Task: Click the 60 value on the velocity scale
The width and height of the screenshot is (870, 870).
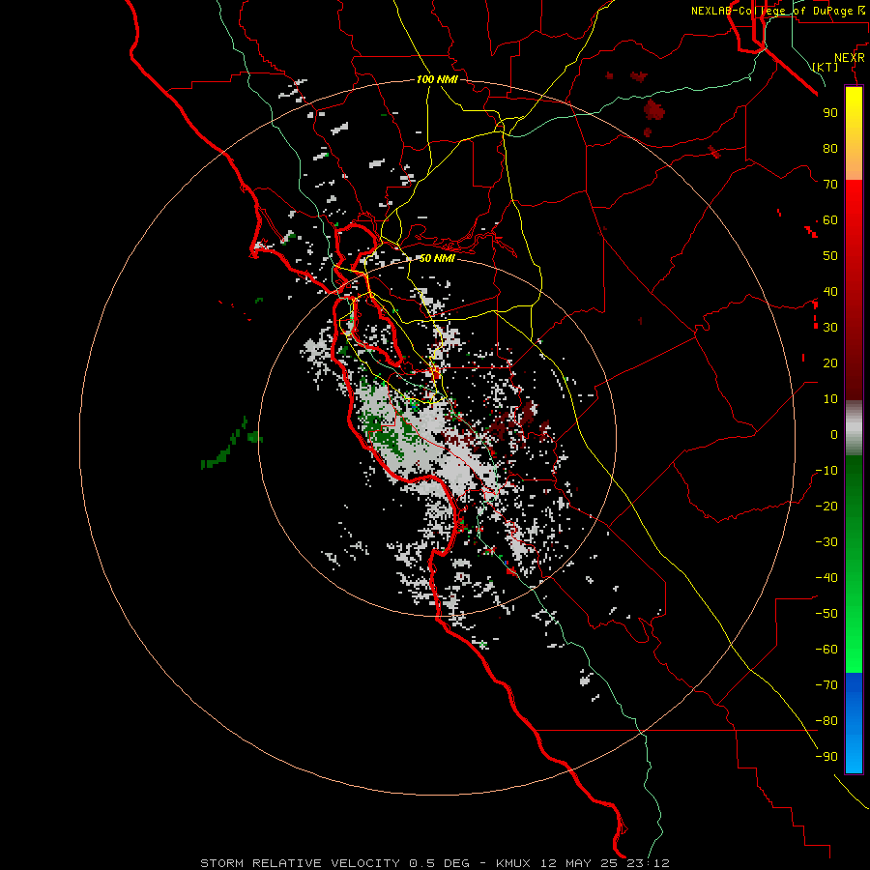Action: coord(830,220)
